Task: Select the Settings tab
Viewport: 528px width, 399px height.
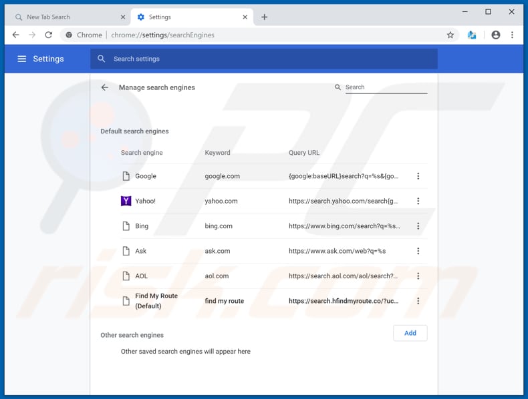Action: click(192, 17)
